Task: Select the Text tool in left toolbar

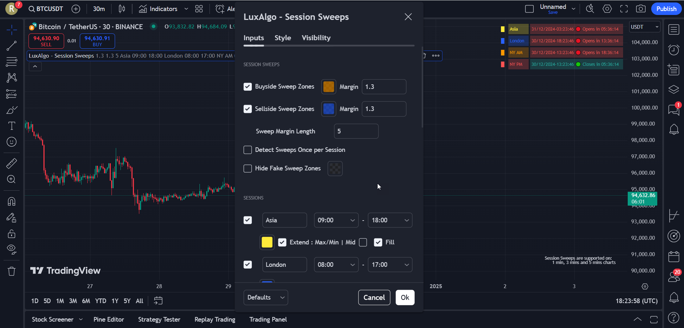Action: pos(11,126)
